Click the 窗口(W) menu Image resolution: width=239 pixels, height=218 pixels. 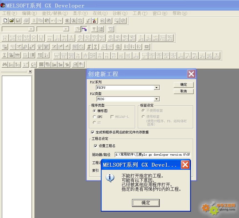pyautogui.click(x=160, y=14)
